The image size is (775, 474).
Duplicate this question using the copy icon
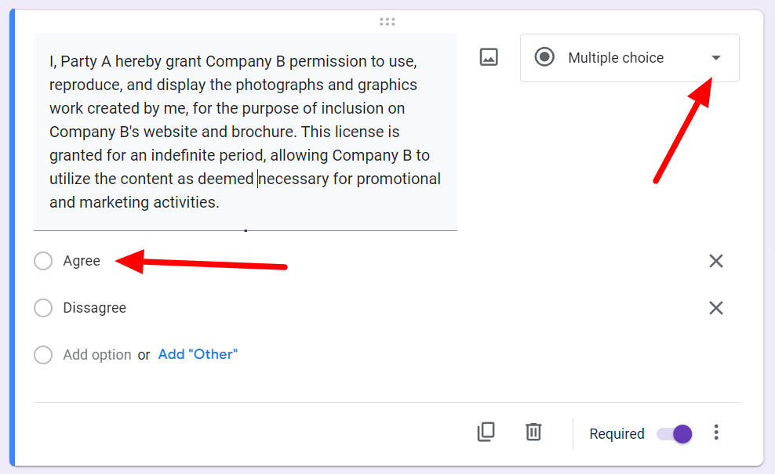tap(486, 432)
